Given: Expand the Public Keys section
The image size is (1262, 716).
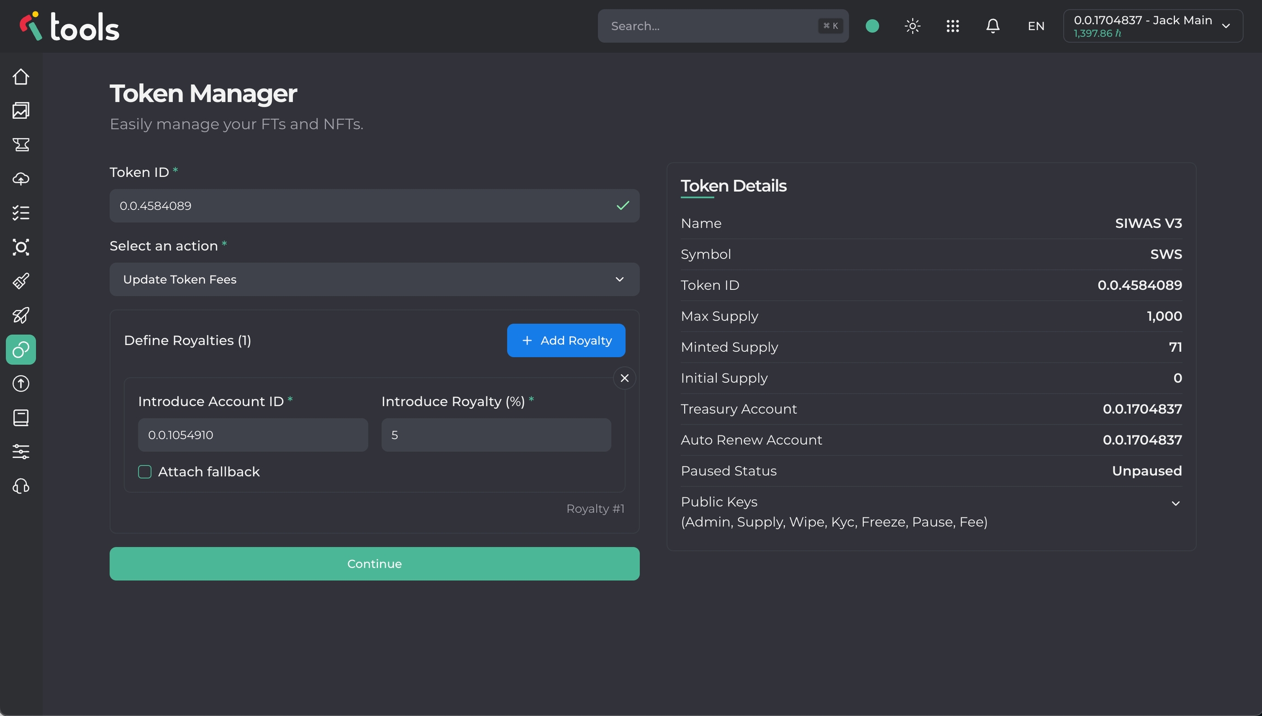Looking at the screenshot, I should point(1175,503).
